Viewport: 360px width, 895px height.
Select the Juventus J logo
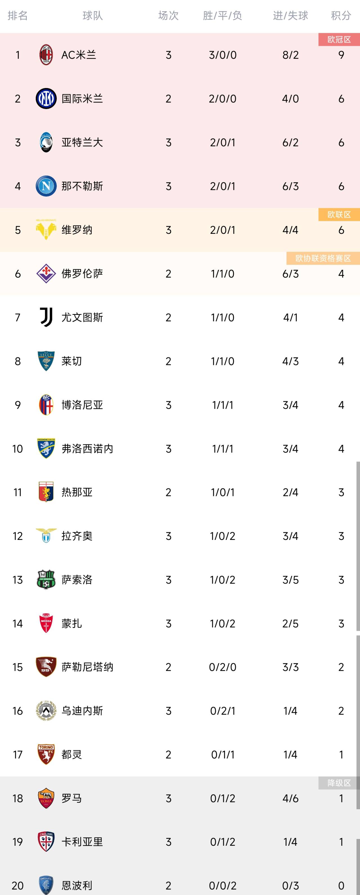[46, 317]
